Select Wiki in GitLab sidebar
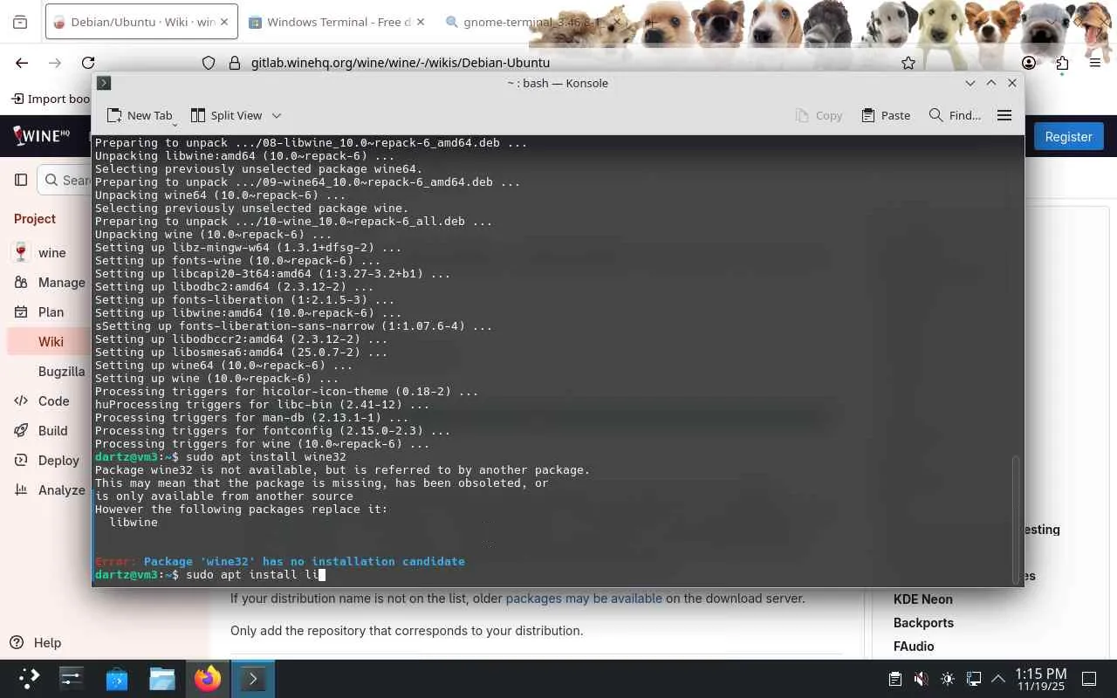1117x698 pixels. click(51, 341)
